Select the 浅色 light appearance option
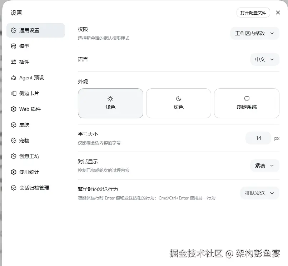Image resolution: width=288 pixels, height=266 pixels. (x=110, y=103)
